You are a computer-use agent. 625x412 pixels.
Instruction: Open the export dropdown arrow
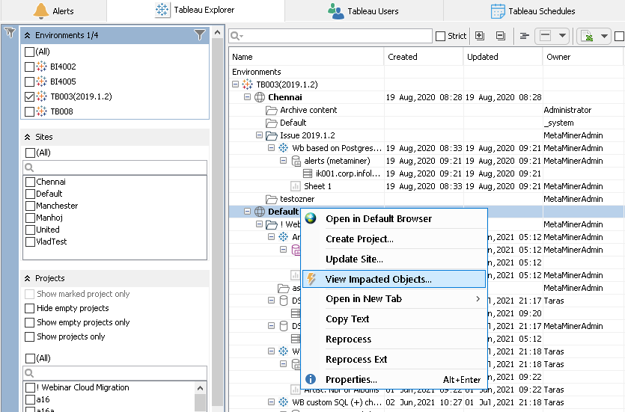pyautogui.click(x=604, y=36)
